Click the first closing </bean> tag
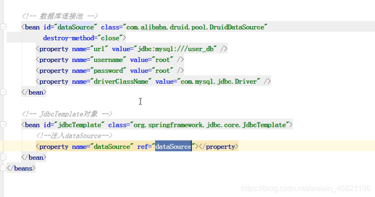 [x=34, y=92]
